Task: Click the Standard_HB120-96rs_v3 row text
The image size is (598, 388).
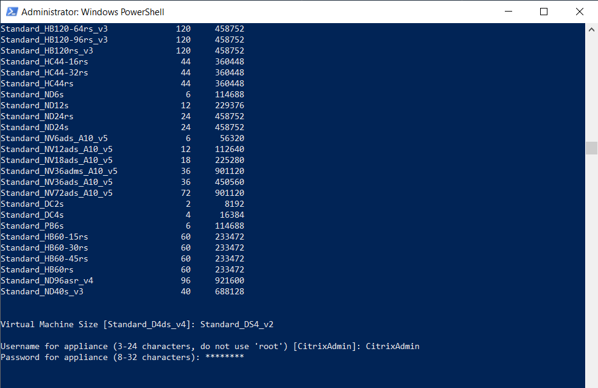Action: (x=54, y=40)
